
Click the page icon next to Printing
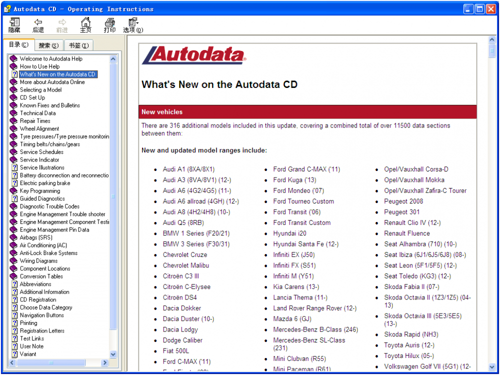[x=14, y=323]
